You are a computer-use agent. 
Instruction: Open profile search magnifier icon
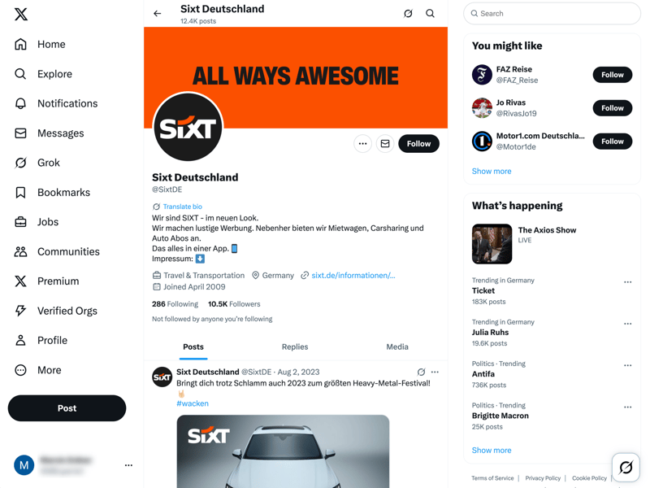tap(430, 14)
